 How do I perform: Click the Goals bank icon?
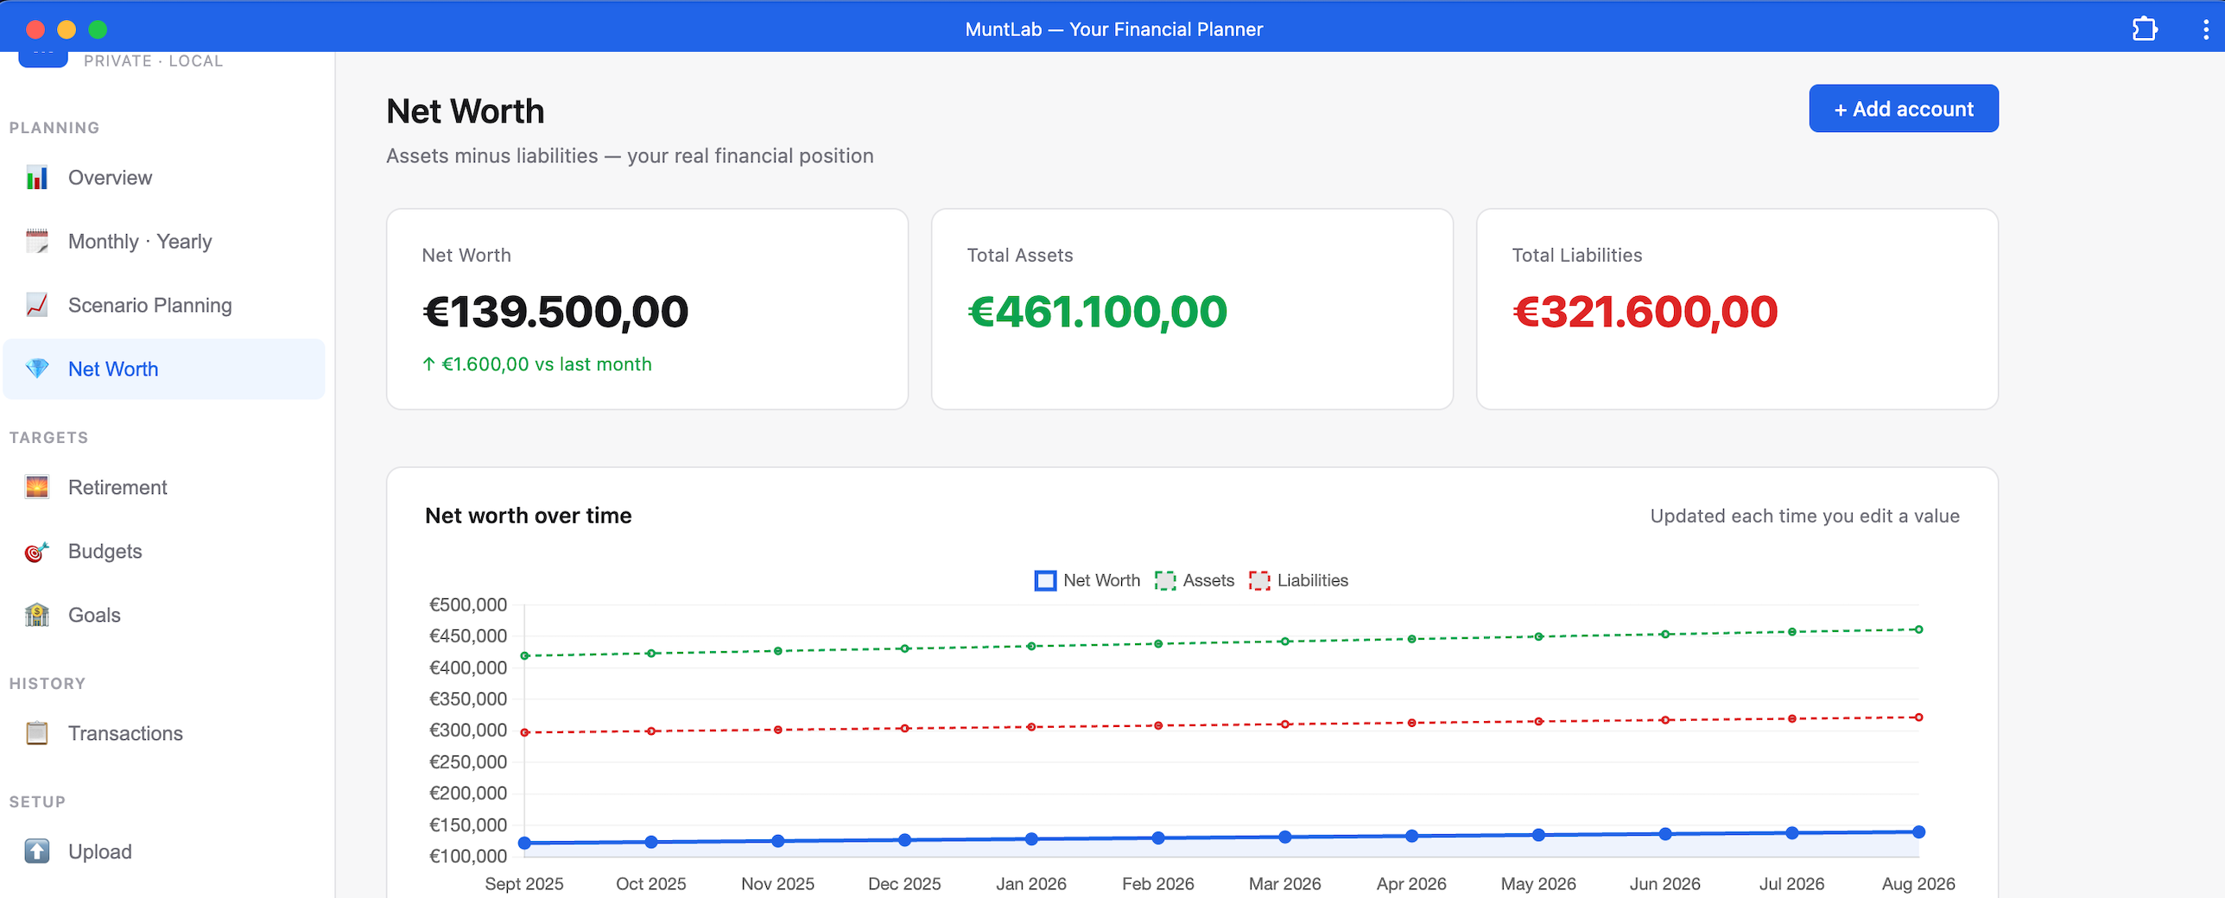[x=37, y=616]
